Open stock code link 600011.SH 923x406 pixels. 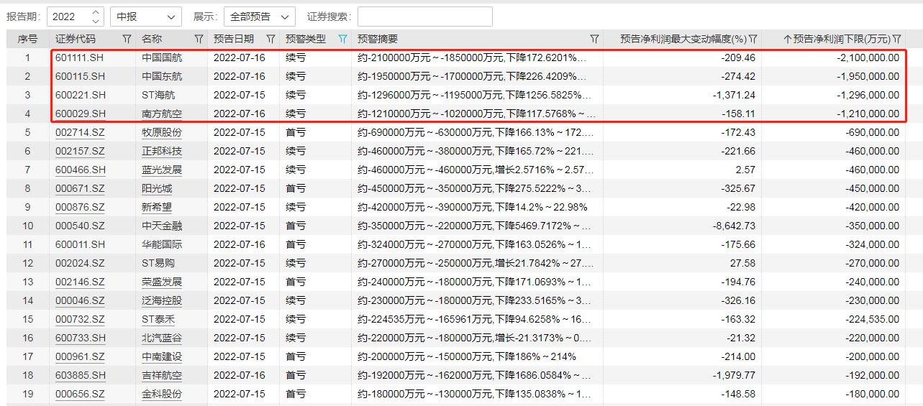[x=80, y=244]
